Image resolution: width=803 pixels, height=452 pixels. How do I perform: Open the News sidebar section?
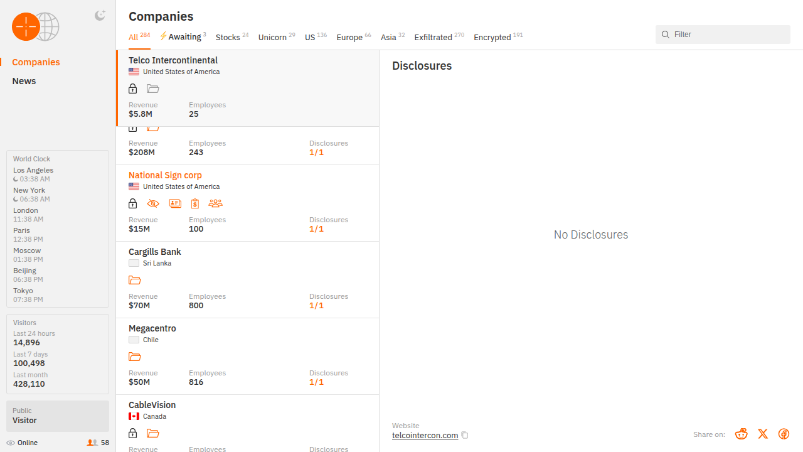[24, 81]
